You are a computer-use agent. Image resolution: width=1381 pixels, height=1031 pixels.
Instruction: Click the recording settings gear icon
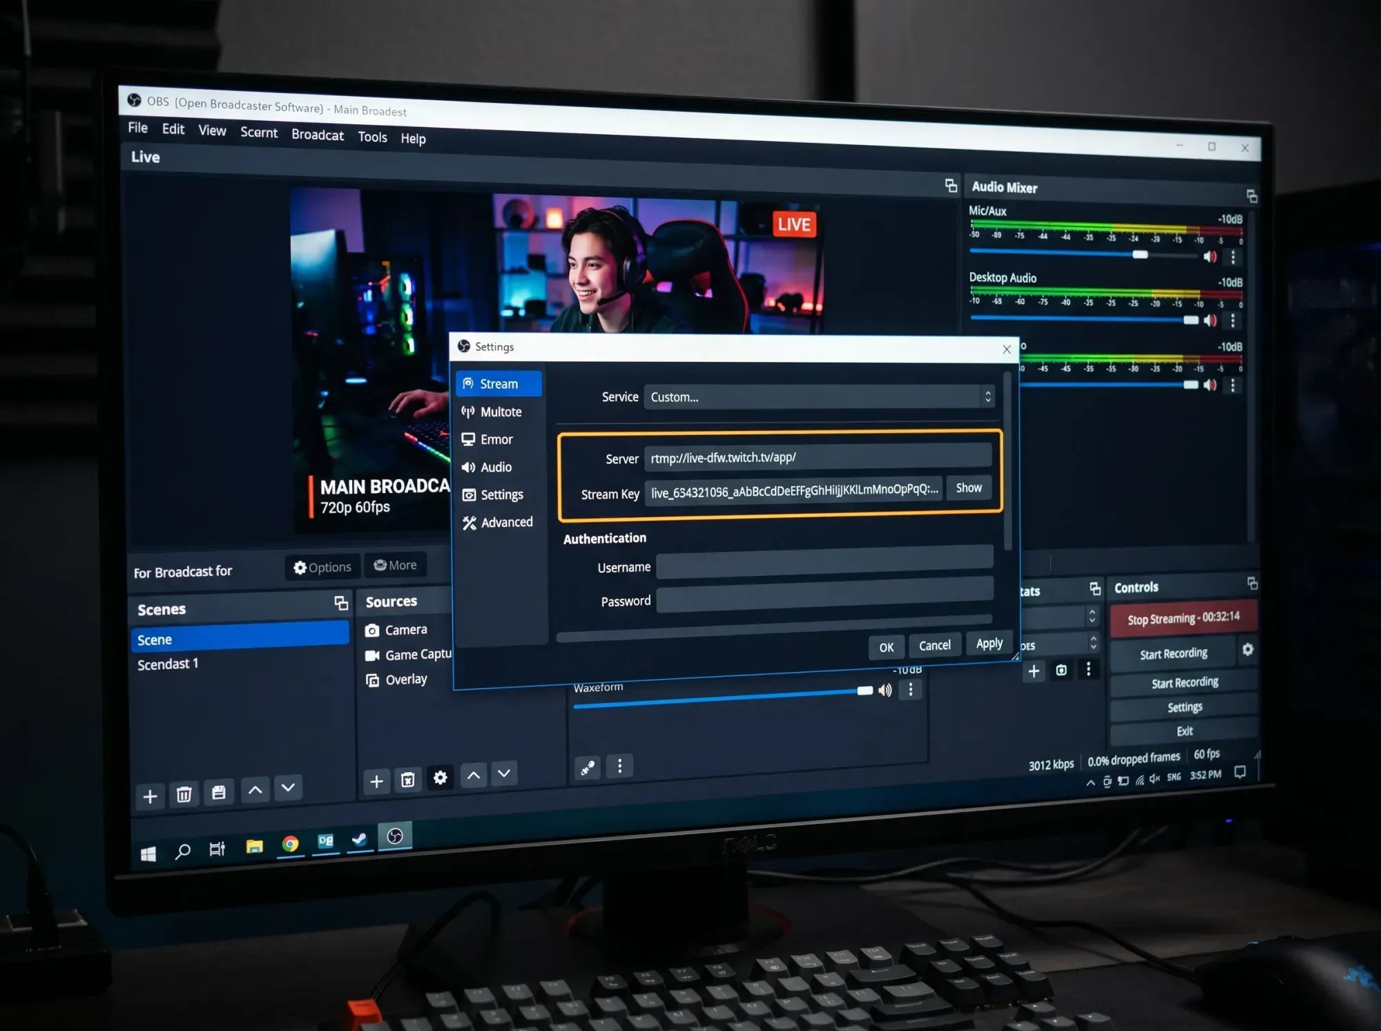[1248, 650]
